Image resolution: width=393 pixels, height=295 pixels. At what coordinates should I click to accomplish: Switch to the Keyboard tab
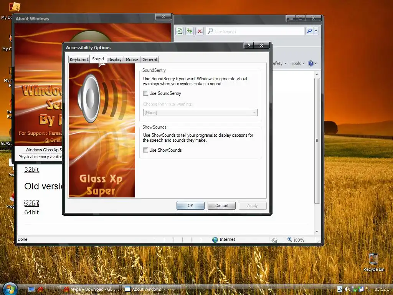79,60
